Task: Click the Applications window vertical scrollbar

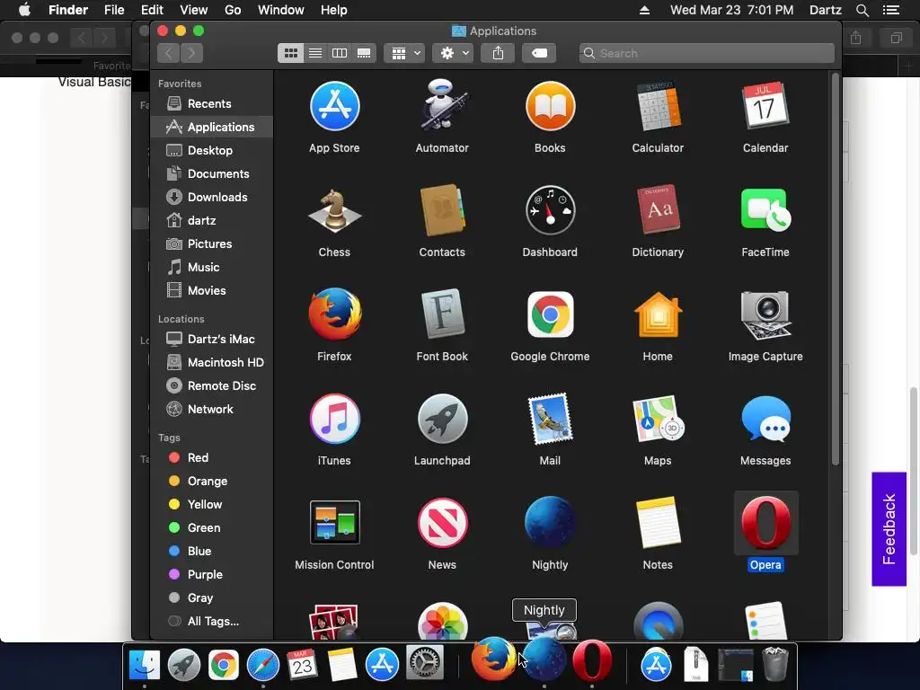Action: coord(836,269)
